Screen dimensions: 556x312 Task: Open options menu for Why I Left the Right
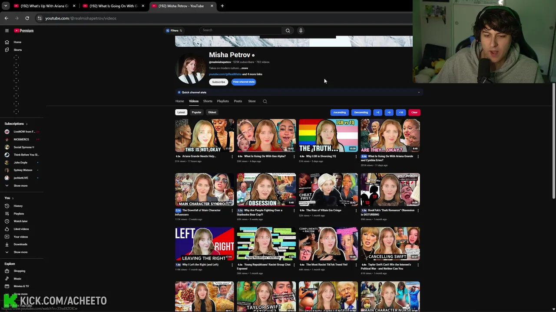pyautogui.click(x=232, y=265)
